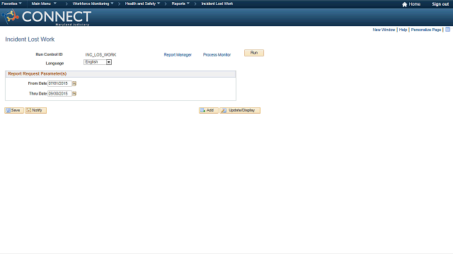Click the Sign out link
Screen dimensions: 453x254
[x=440, y=4]
